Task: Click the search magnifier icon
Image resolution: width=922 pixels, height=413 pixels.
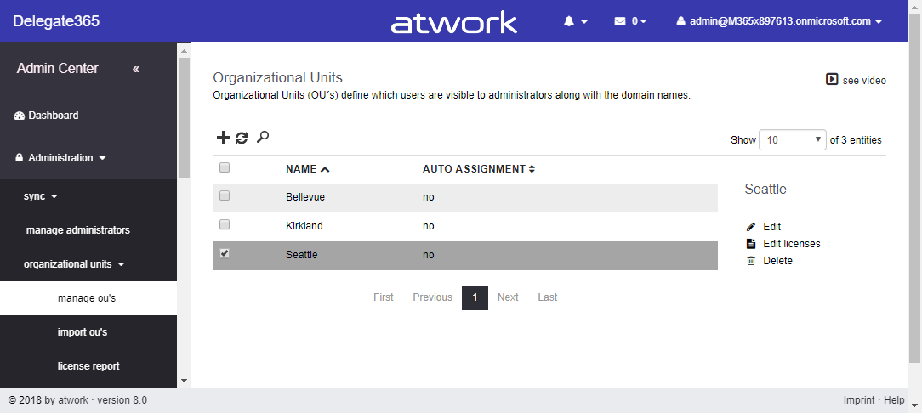Action: tap(263, 137)
